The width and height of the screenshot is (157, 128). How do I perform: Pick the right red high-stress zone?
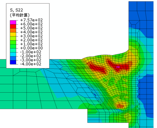pyautogui.click(x=118, y=66)
